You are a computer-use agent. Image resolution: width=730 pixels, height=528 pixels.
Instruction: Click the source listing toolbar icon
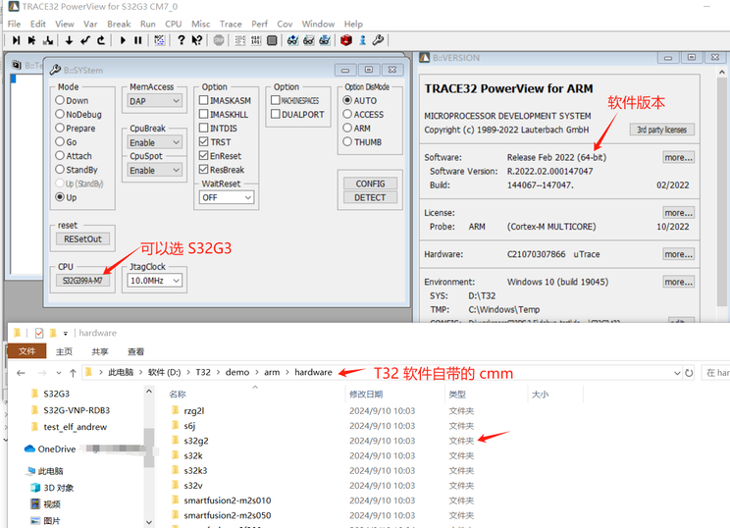click(239, 40)
